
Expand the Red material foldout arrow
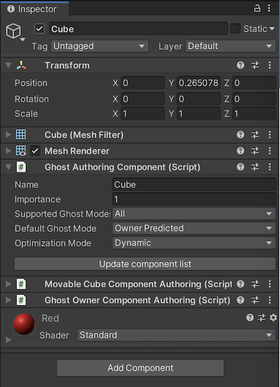9,340
